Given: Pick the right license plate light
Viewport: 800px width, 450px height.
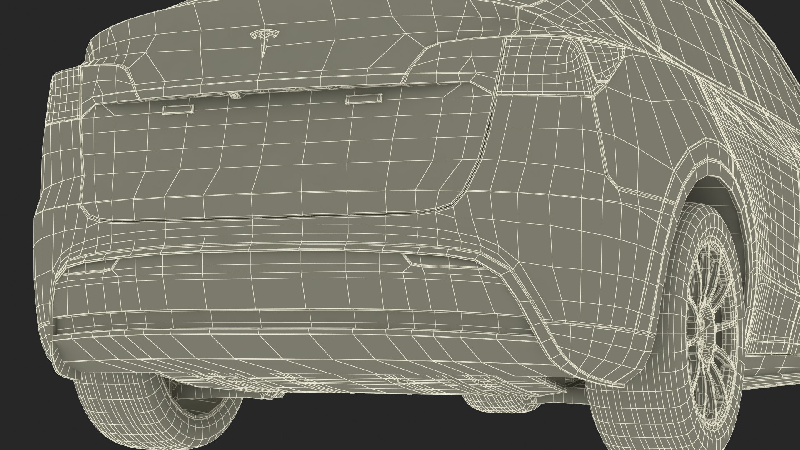Looking at the screenshot, I should coord(363,98).
